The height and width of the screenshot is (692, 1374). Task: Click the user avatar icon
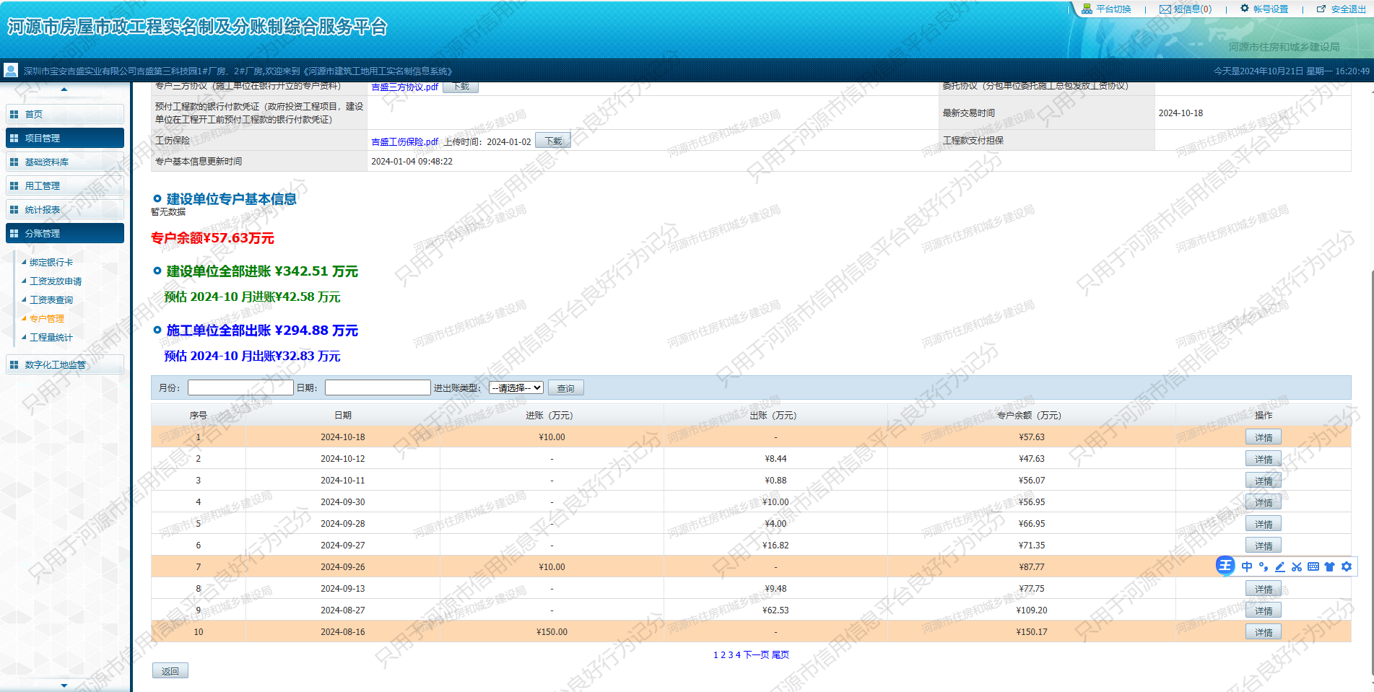point(11,70)
